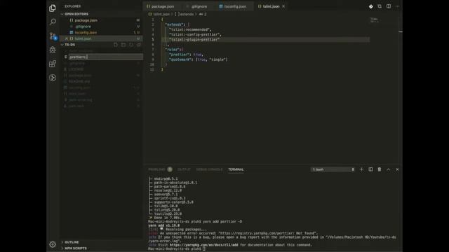Select the Terminal panel tab
The height and width of the screenshot is (252, 449).
236,169
